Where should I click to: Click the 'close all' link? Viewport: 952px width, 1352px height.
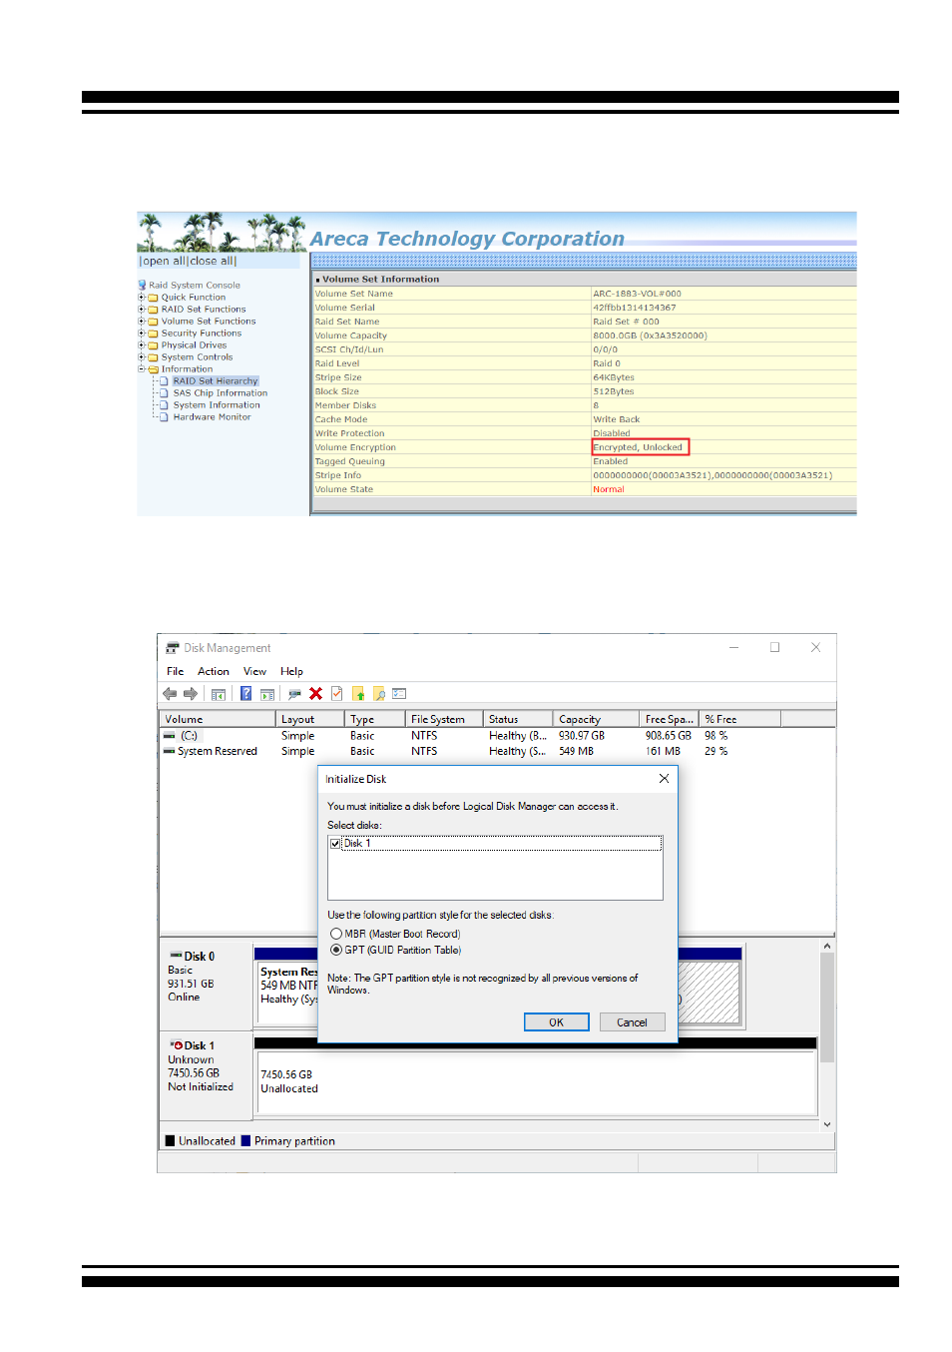tap(212, 262)
